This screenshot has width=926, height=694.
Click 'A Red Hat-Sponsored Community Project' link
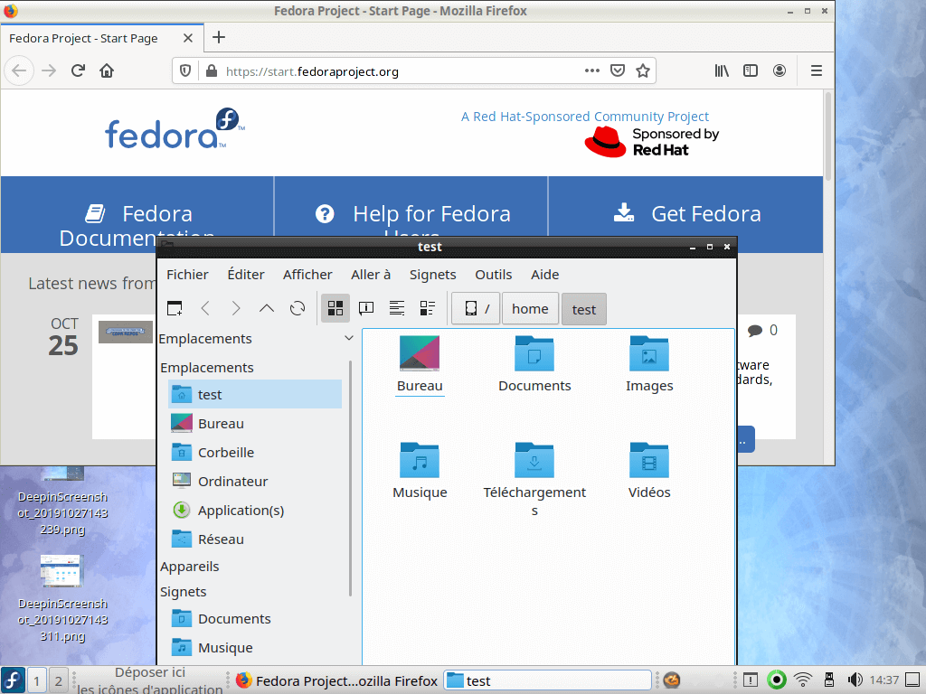(585, 117)
